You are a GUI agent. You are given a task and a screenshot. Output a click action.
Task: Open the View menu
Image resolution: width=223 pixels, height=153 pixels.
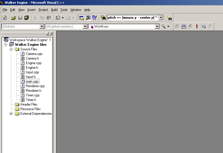click(x=21, y=10)
